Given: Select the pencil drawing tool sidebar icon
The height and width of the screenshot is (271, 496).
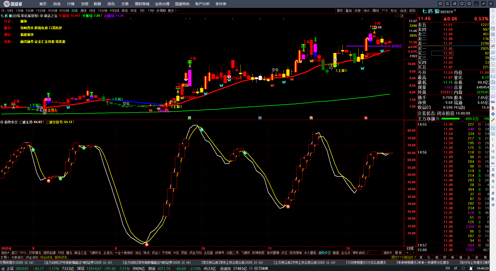Looking at the screenshot, I should pyautogui.click(x=493, y=120).
